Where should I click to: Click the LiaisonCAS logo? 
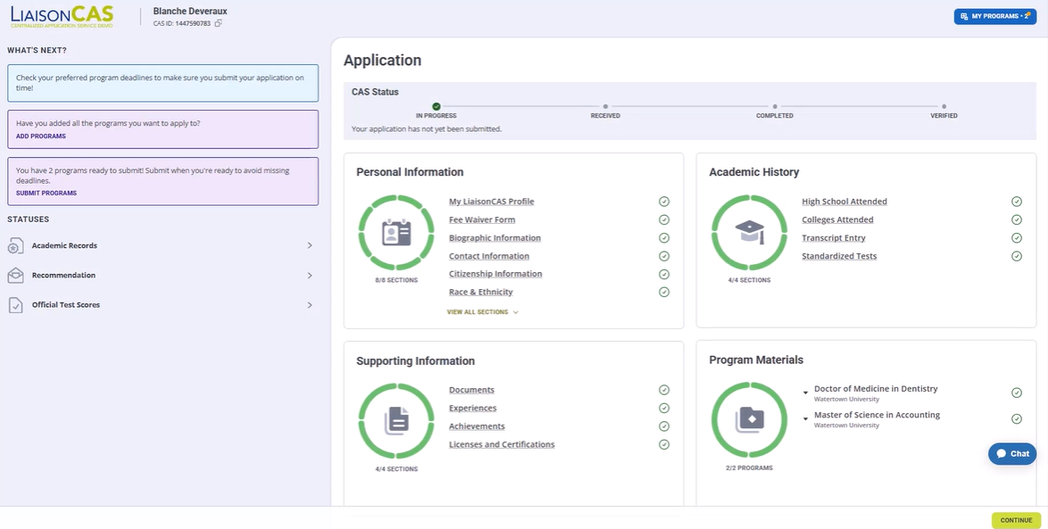pos(62,17)
